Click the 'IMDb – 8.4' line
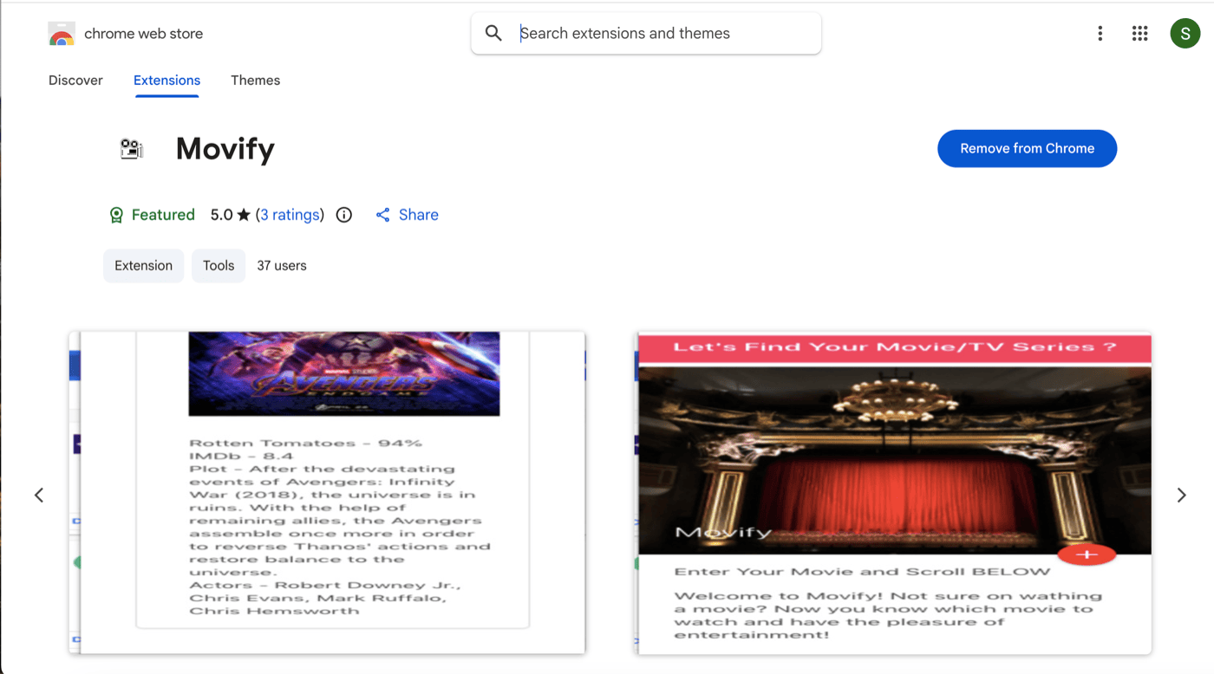1214x674 pixels. pos(241,456)
